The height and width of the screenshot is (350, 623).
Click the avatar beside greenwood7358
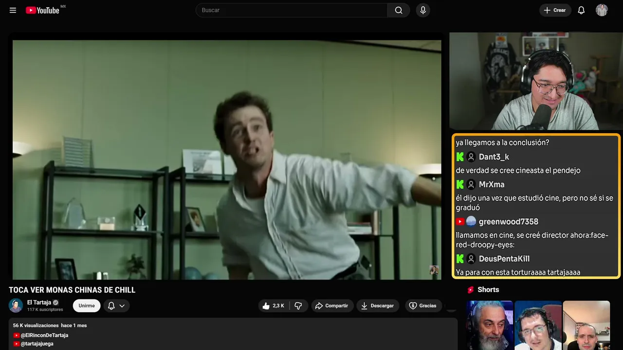click(x=471, y=222)
